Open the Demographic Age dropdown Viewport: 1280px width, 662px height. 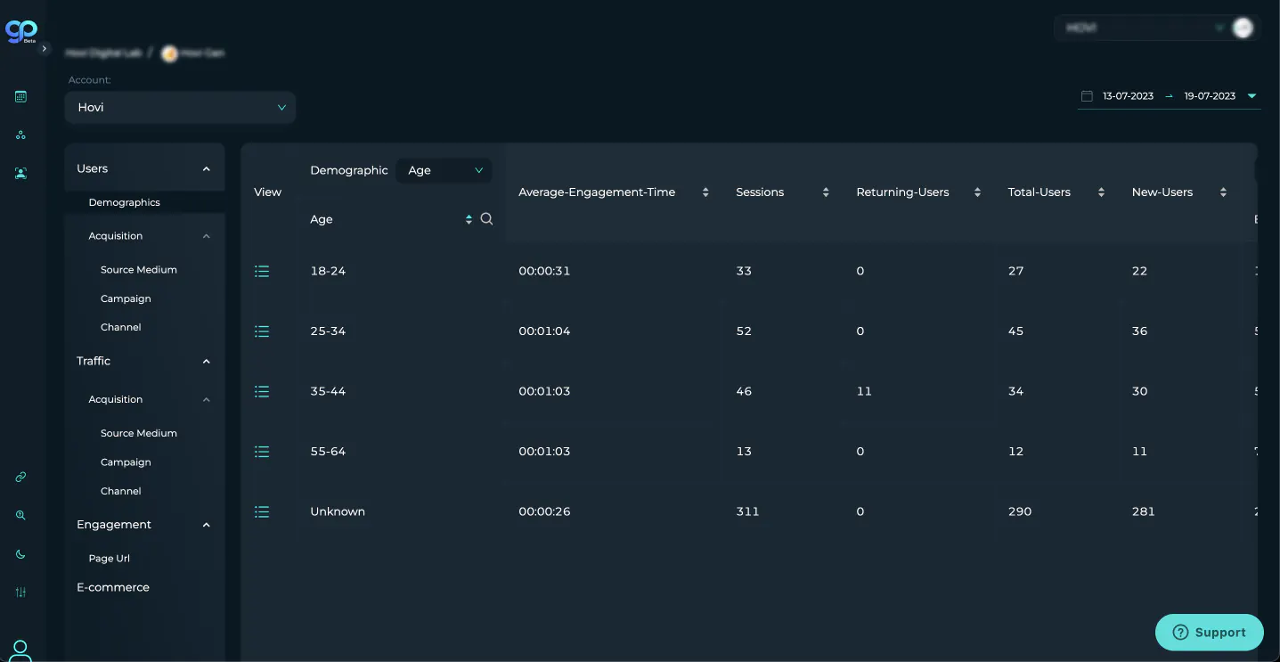point(444,170)
